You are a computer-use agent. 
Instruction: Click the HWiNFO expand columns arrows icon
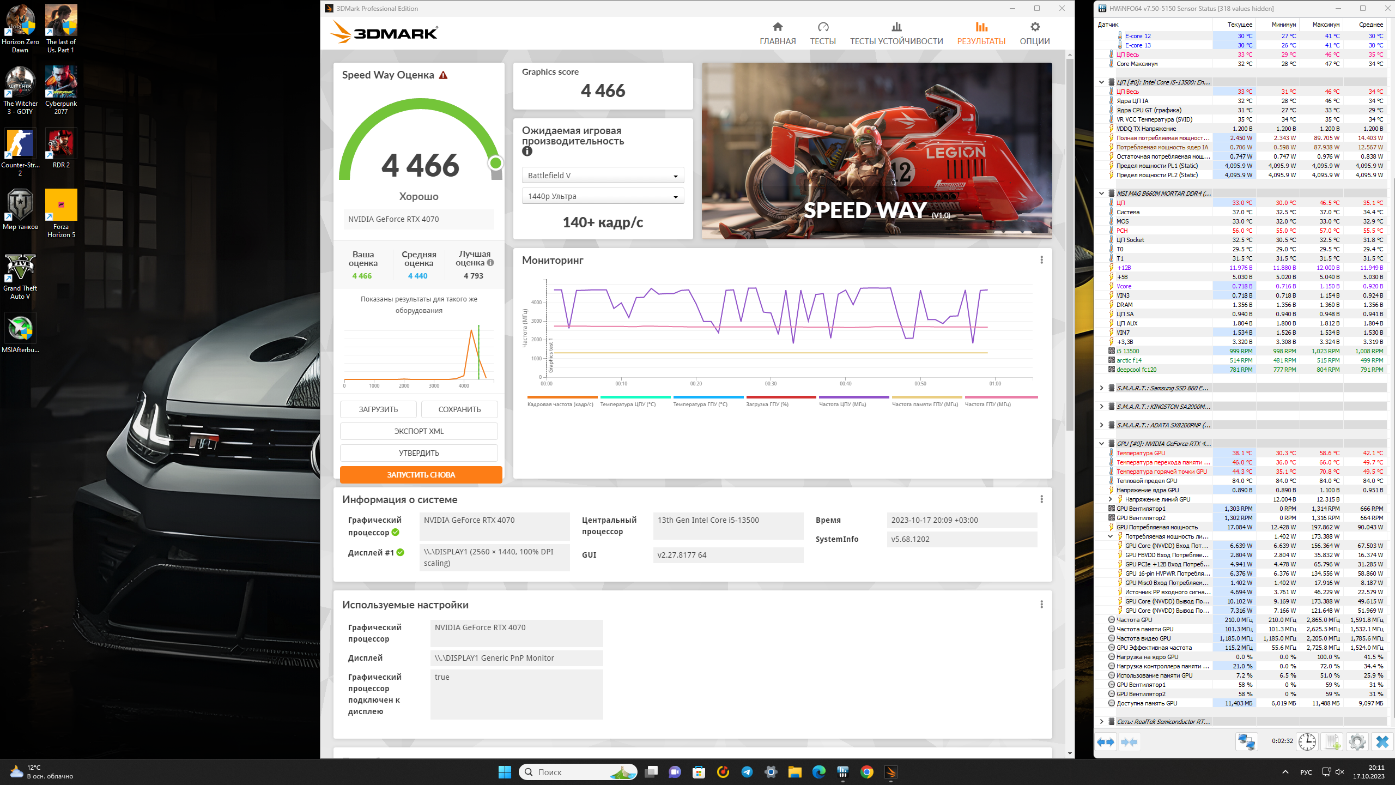[x=1106, y=742]
